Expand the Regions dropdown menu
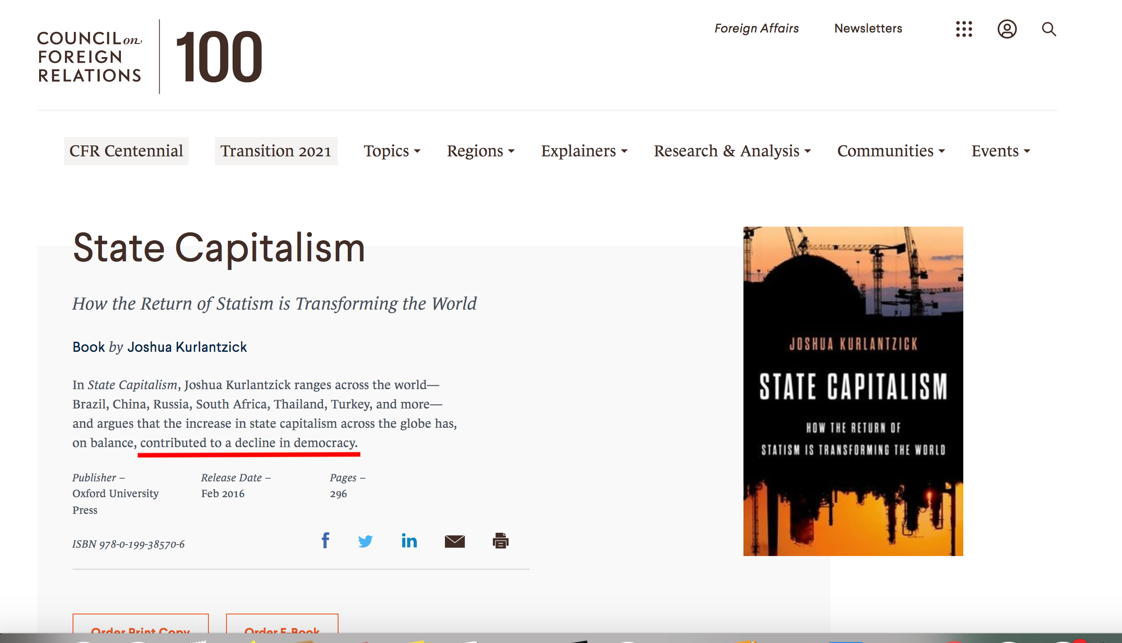The width and height of the screenshot is (1122, 643). 481,151
